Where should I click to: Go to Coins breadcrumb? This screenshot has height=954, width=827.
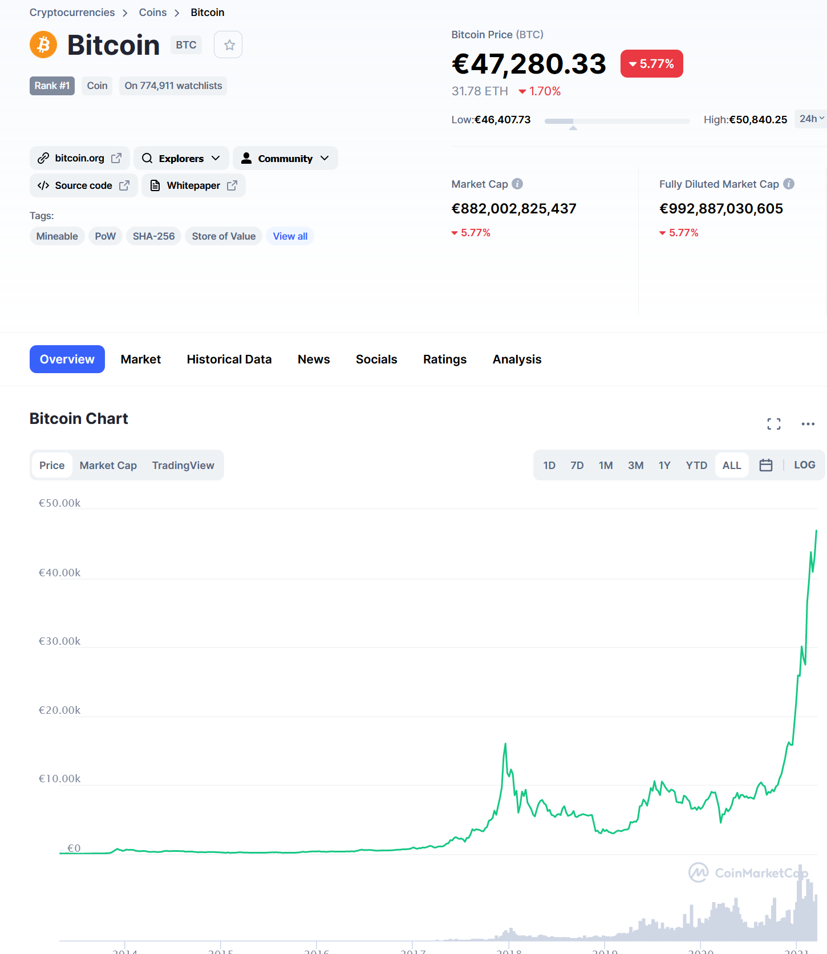point(153,13)
